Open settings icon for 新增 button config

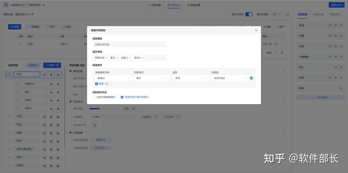[x=330, y=25]
